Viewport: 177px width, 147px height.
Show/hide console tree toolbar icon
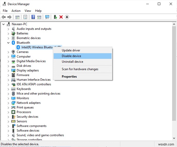[17, 17]
